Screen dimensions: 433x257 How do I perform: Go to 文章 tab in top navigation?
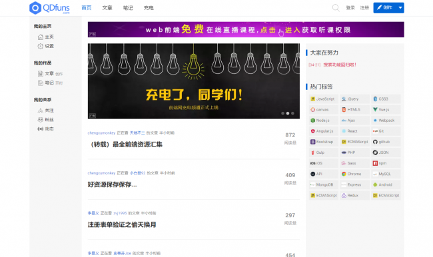[x=107, y=8]
